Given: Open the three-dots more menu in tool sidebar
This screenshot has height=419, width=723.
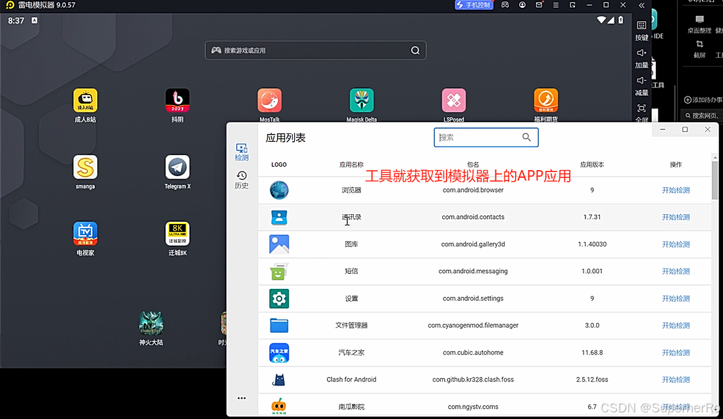Looking at the screenshot, I should tap(241, 398).
